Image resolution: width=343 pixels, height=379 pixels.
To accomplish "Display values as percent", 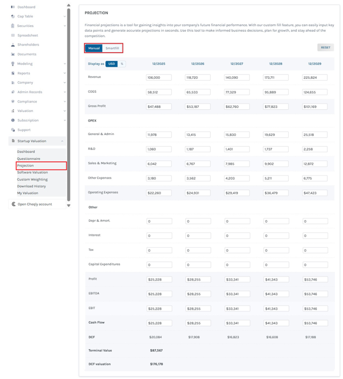I will (122, 64).
